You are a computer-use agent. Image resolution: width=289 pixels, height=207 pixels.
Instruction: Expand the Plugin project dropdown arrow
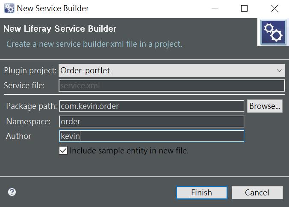click(279, 71)
